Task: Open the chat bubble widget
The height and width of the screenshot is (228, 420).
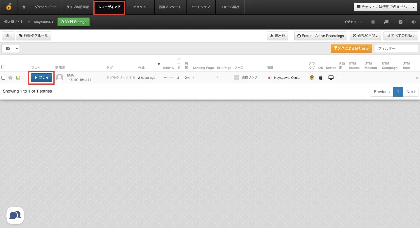Action: click(15, 215)
